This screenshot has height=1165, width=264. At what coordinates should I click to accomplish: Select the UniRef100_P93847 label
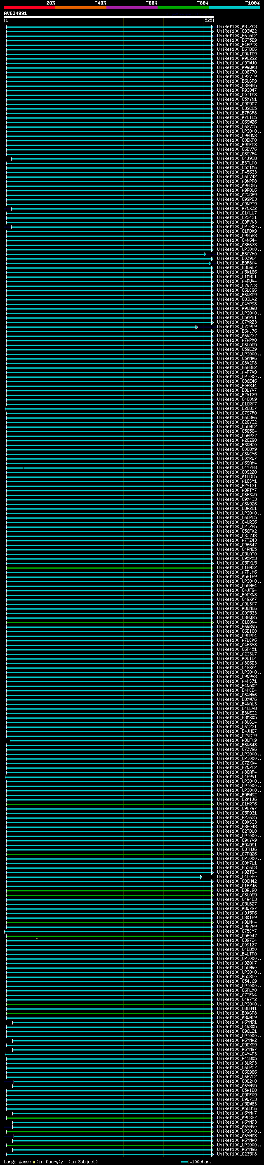click(x=236, y=91)
